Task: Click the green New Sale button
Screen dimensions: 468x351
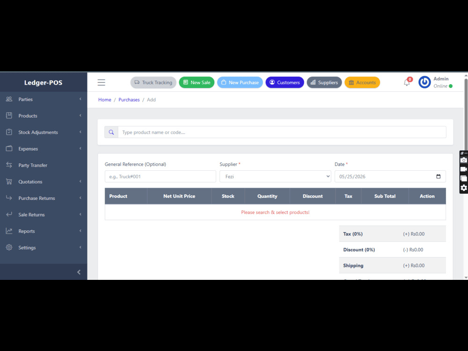Action: click(x=197, y=82)
